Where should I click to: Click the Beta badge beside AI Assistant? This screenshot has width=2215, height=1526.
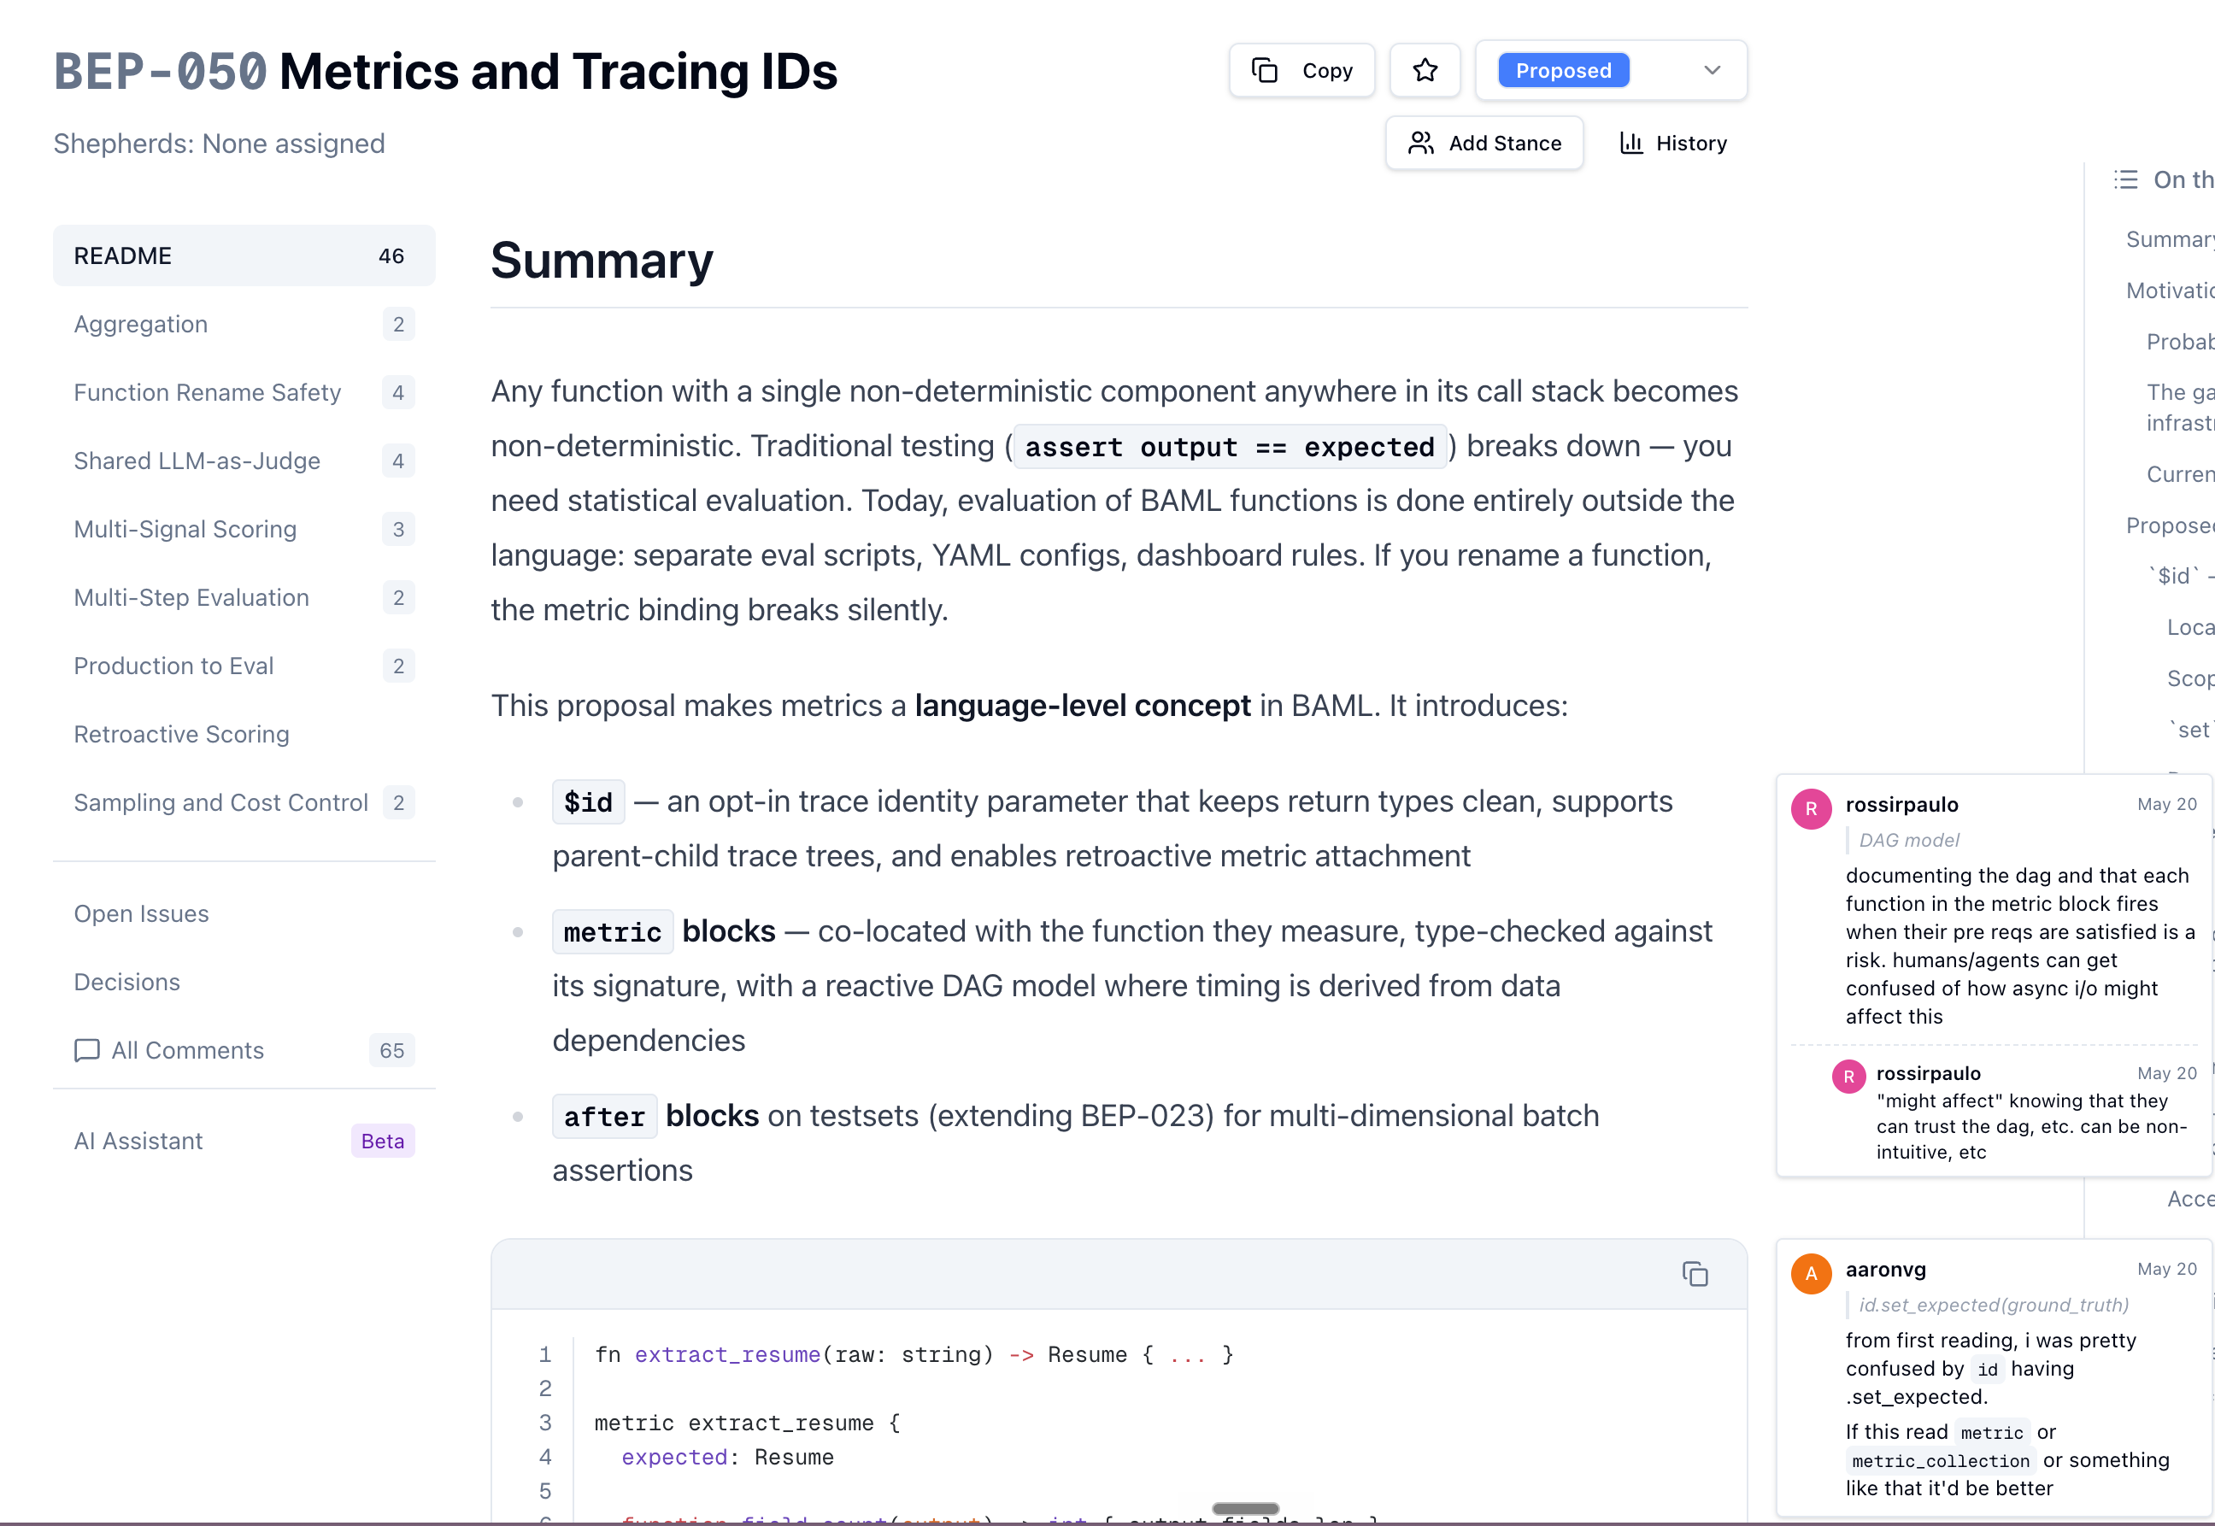(x=383, y=1141)
